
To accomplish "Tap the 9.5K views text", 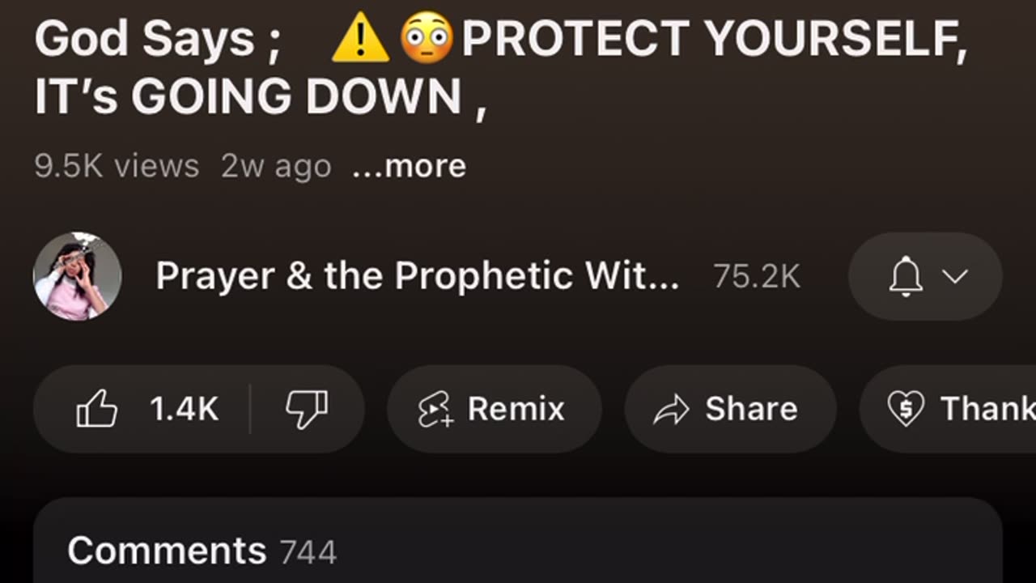I will [117, 166].
